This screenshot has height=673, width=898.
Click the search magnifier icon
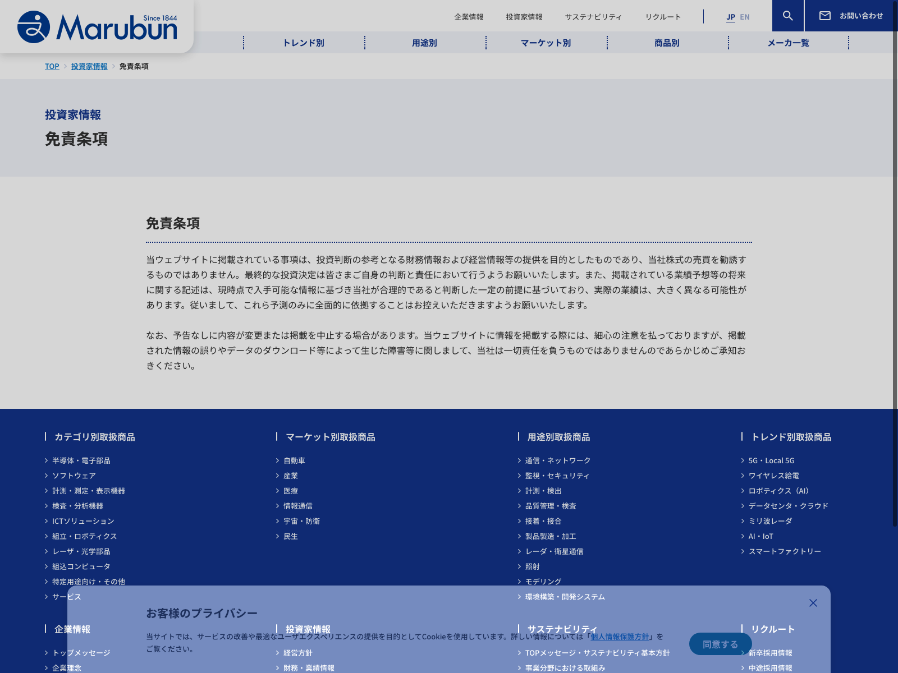(x=788, y=16)
